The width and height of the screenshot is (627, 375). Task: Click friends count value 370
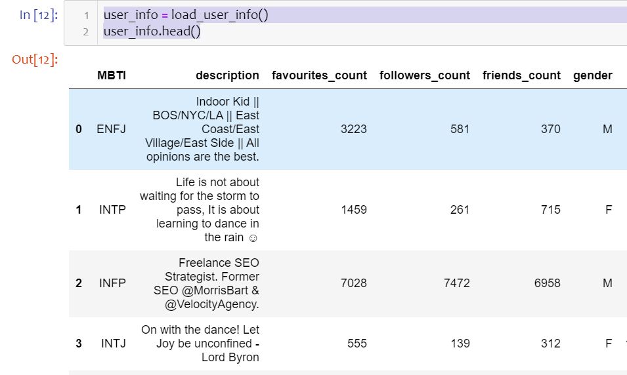pos(551,129)
